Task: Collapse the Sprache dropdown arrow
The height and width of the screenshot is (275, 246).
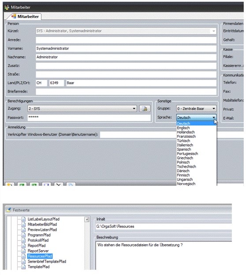Action: (214, 117)
